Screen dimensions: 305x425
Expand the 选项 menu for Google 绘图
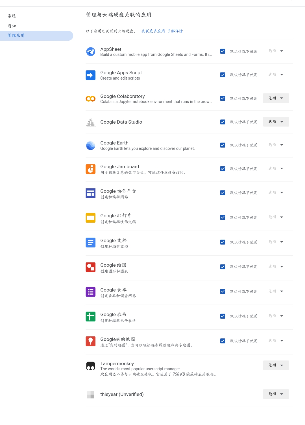click(276, 266)
